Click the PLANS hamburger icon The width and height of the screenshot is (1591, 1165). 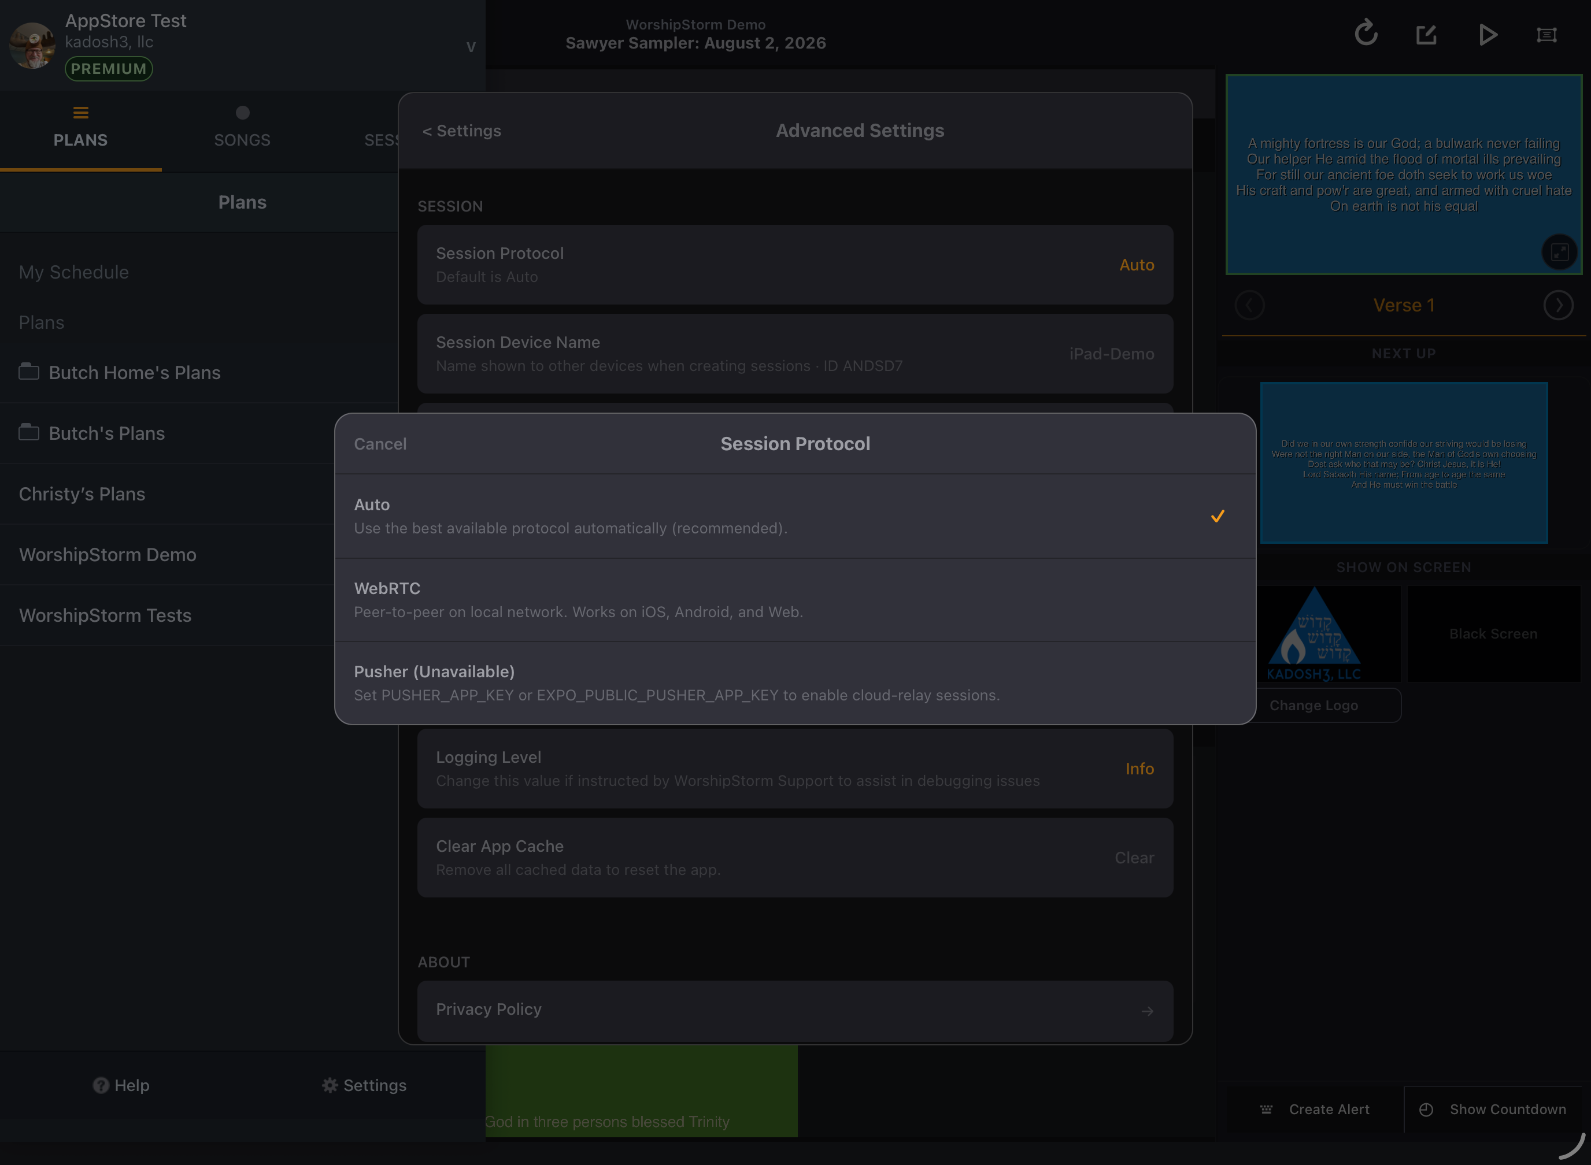(80, 113)
